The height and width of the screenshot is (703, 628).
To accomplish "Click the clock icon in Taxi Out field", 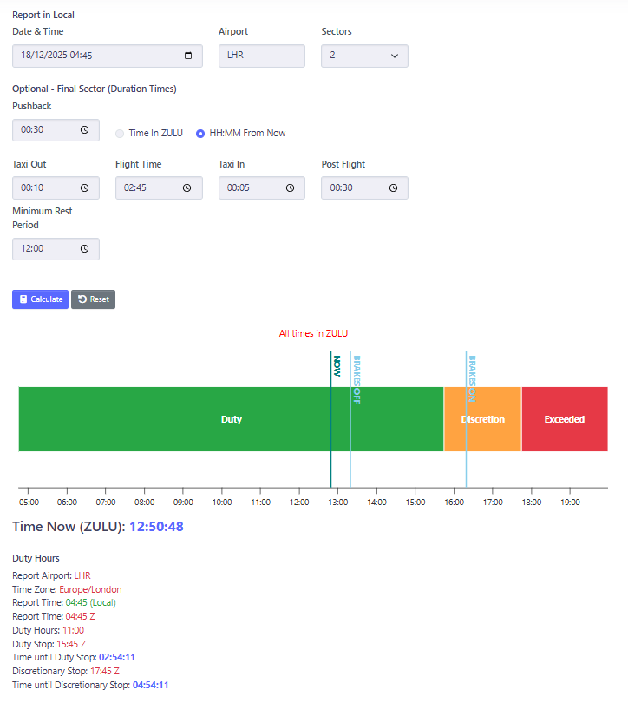I will (85, 187).
